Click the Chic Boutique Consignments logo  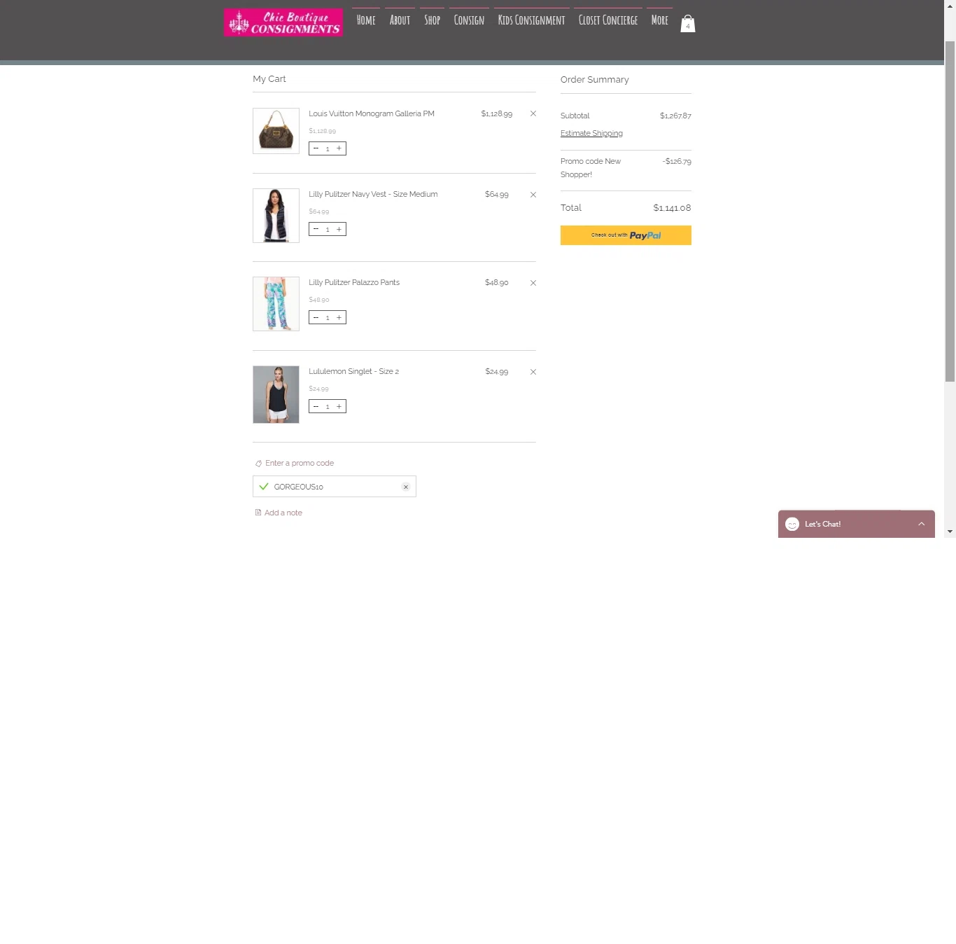click(x=283, y=22)
